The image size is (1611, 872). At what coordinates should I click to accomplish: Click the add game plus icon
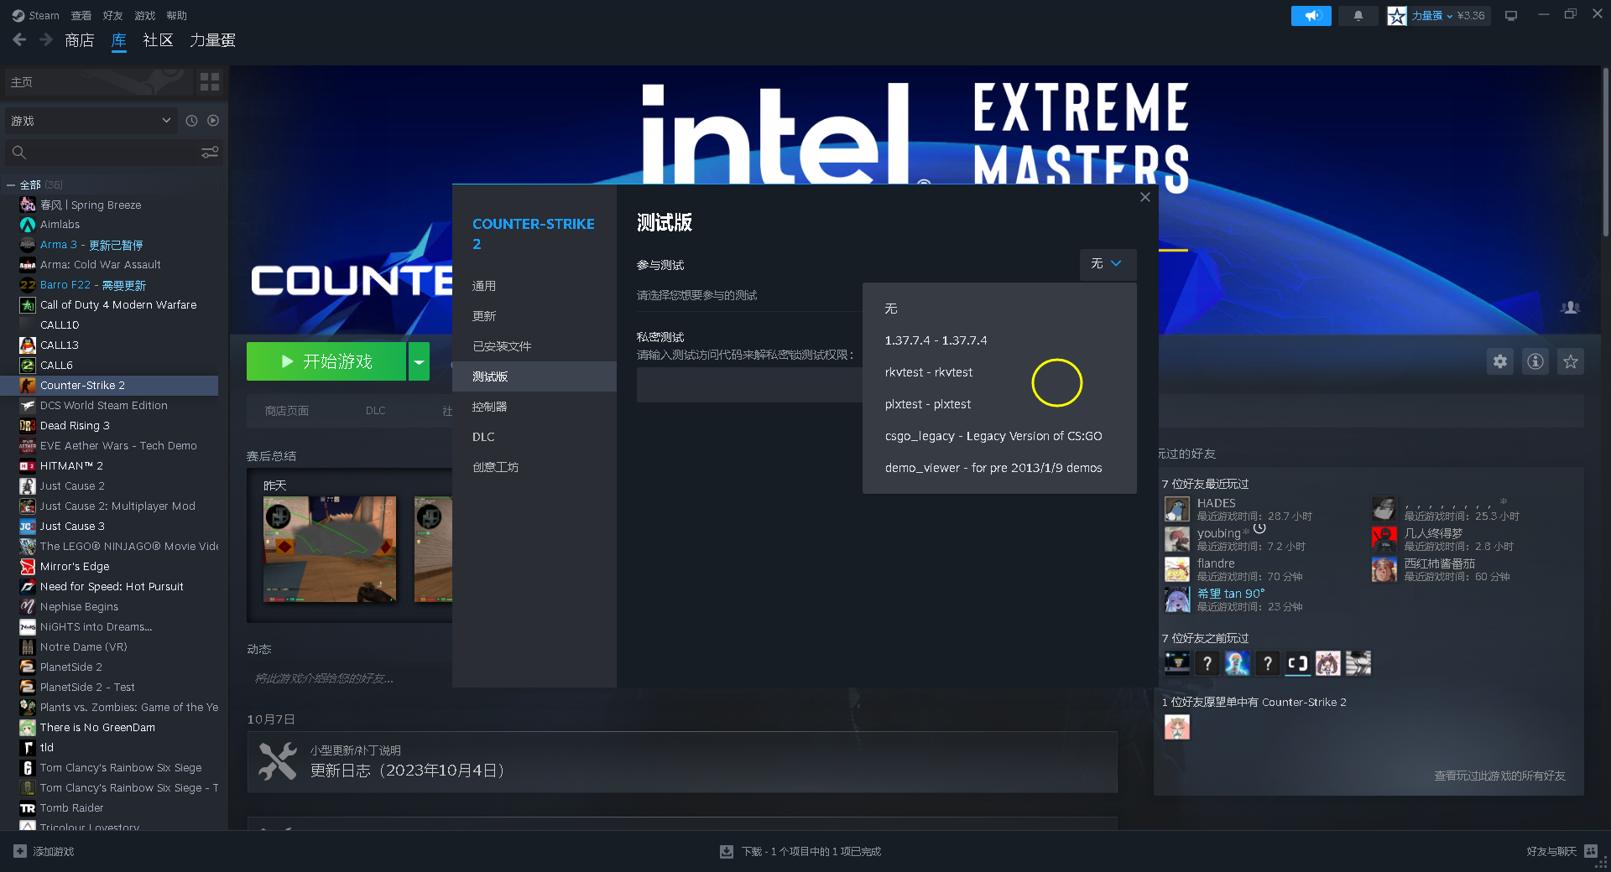coord(20,851)
